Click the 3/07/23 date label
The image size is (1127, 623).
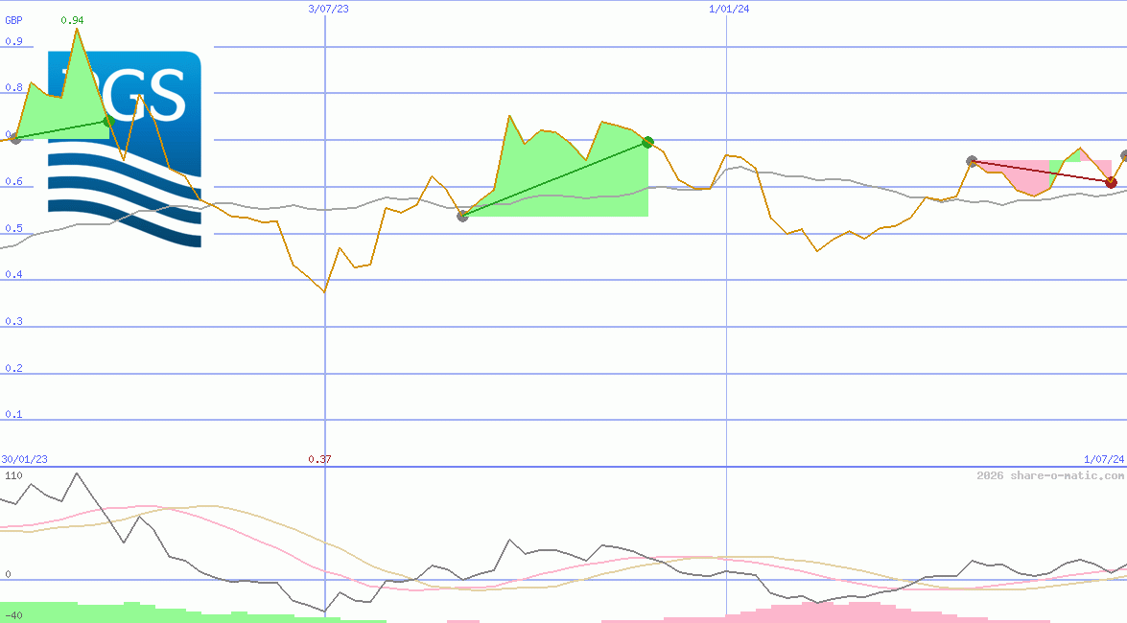point(326,9)
